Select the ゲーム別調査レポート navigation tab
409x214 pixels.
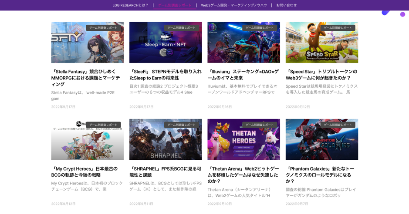click(175, 5)
